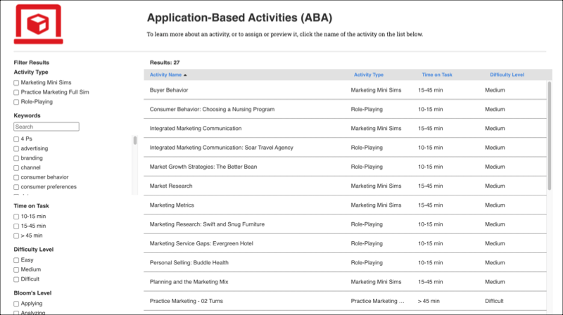Screen dimensions: 563x315
Task: Check the Applying Bloom's level box
Action: point(17,303)
